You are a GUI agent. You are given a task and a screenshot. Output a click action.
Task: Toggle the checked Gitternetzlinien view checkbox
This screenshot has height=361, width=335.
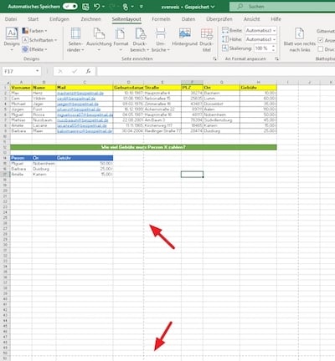pyautogui.click(x=321, y=40)
